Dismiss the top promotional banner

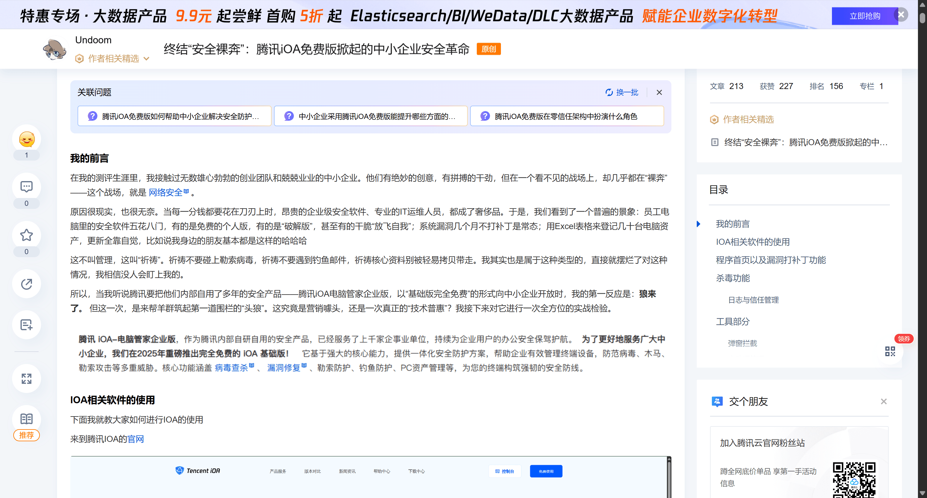pos(901,15)
